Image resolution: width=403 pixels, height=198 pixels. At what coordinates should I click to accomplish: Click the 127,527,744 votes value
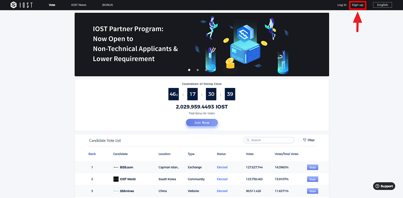pyautogui.click(x=254, y=167)
